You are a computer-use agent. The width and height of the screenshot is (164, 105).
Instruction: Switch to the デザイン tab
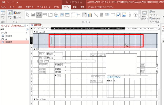coord(66,7)
